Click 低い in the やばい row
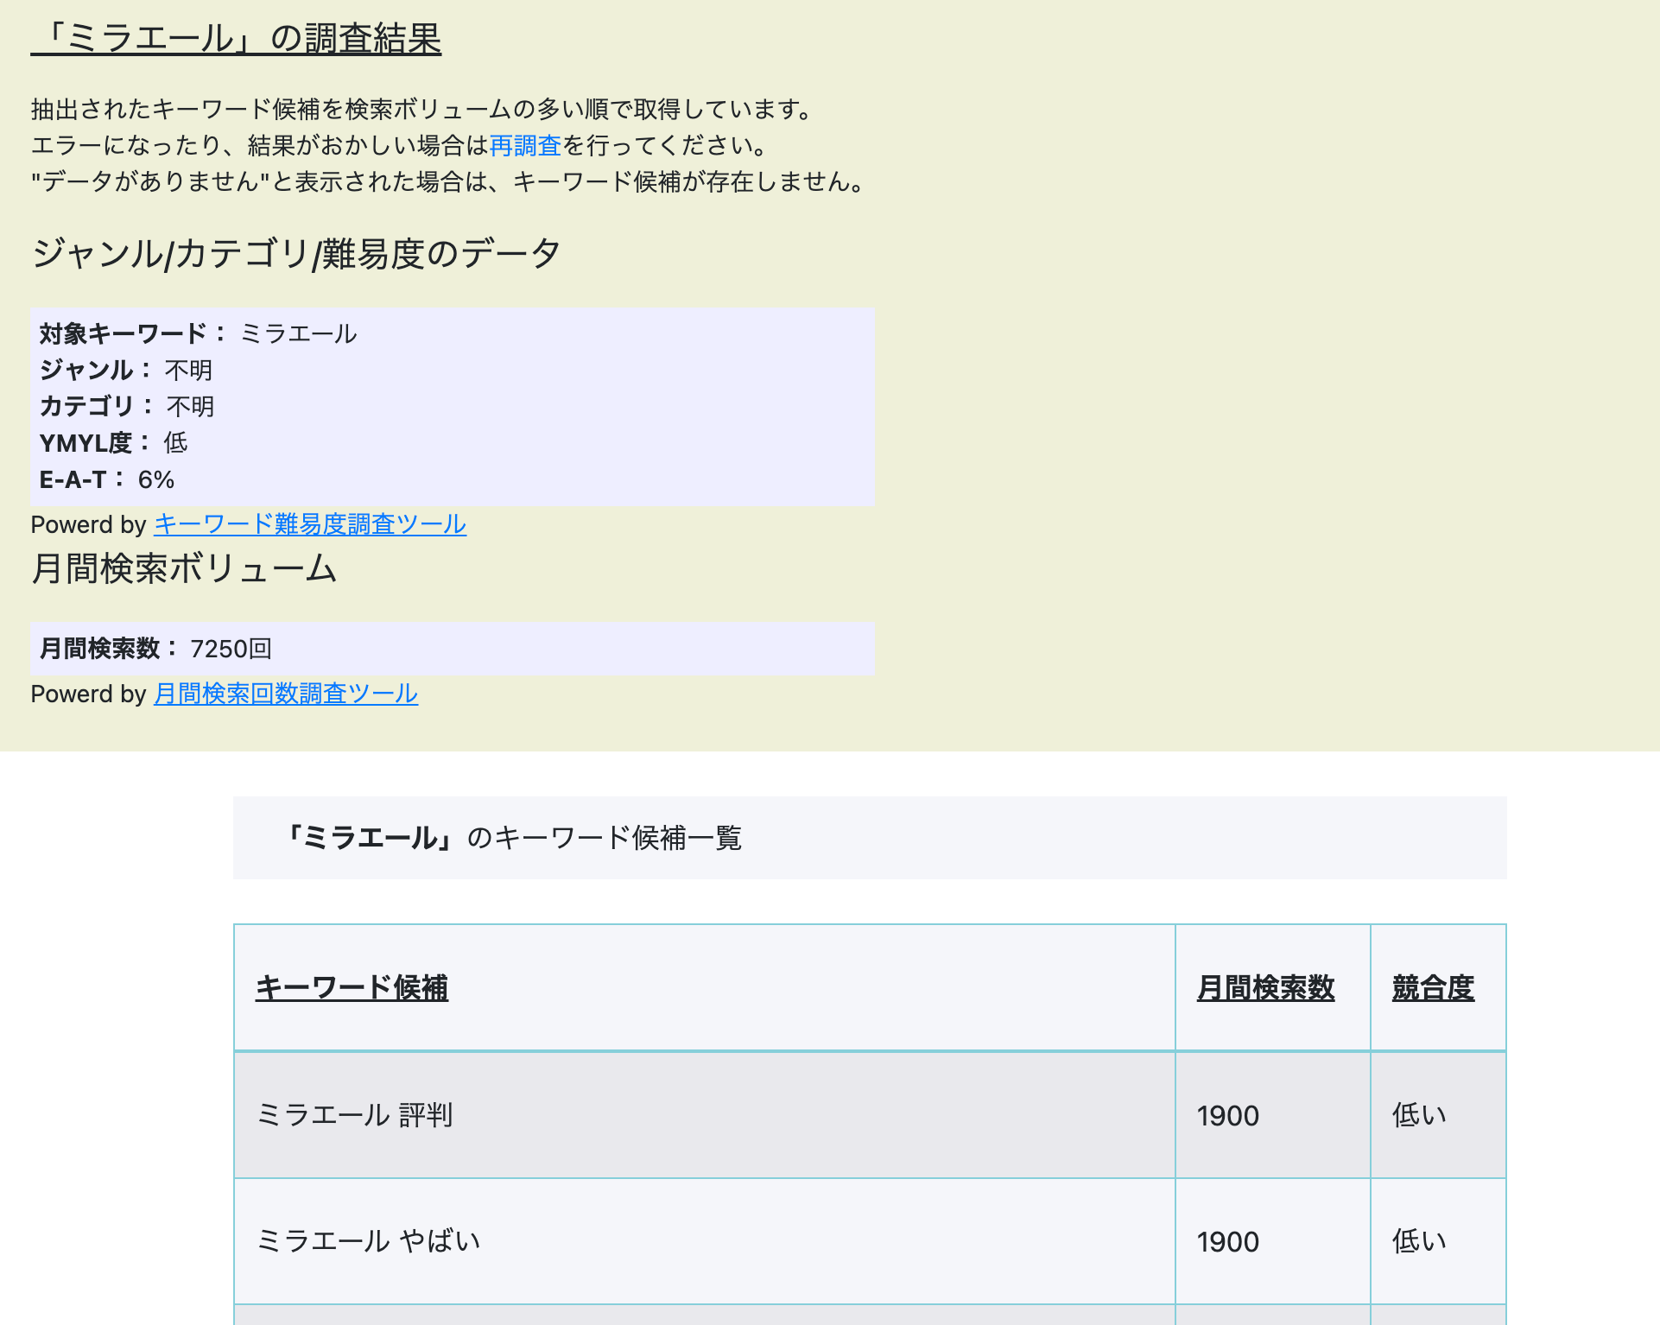Viewport: 1660px width, 1325px height. (1419, 1241)
